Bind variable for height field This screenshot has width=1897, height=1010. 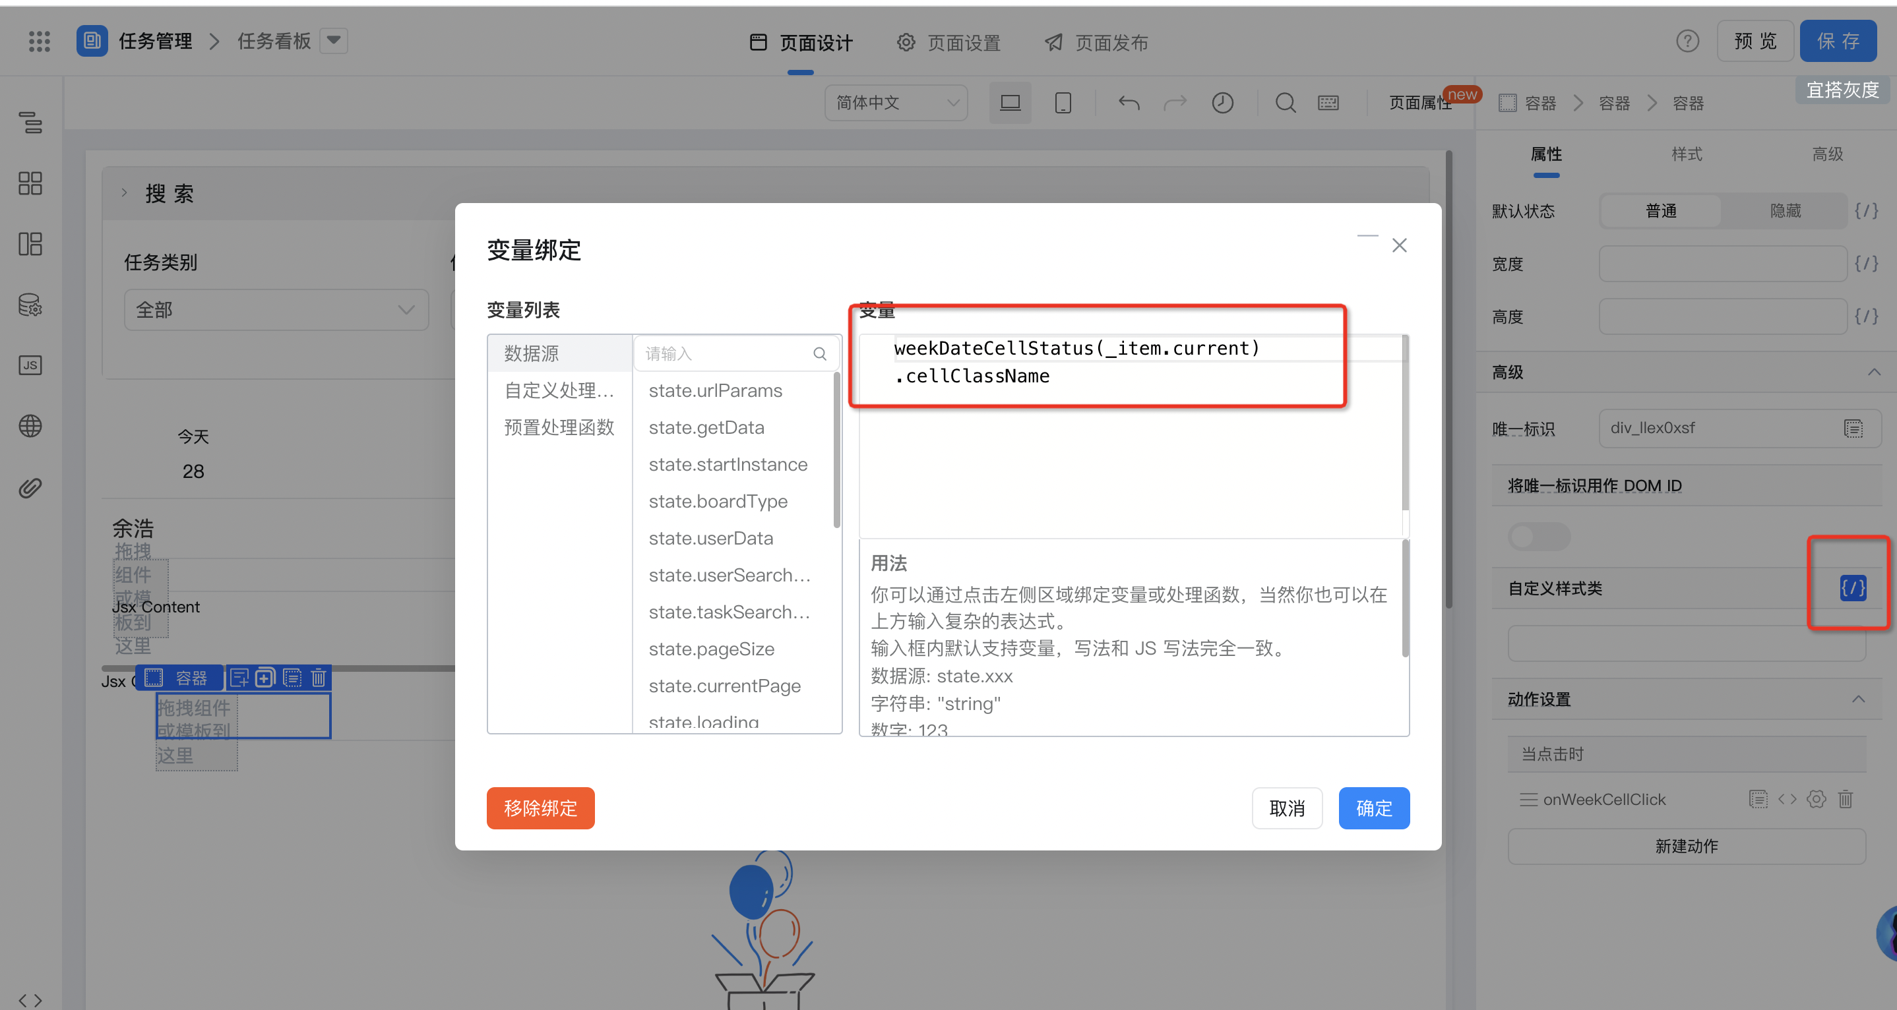1866,316
